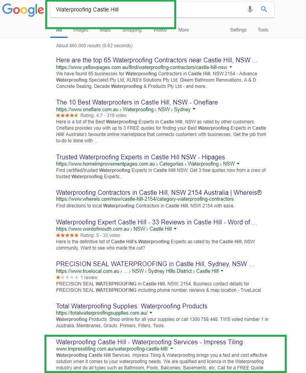Open the Whereis Waterproofing Contractors result
The image size is (306, 373).
(x=159, y=192)
